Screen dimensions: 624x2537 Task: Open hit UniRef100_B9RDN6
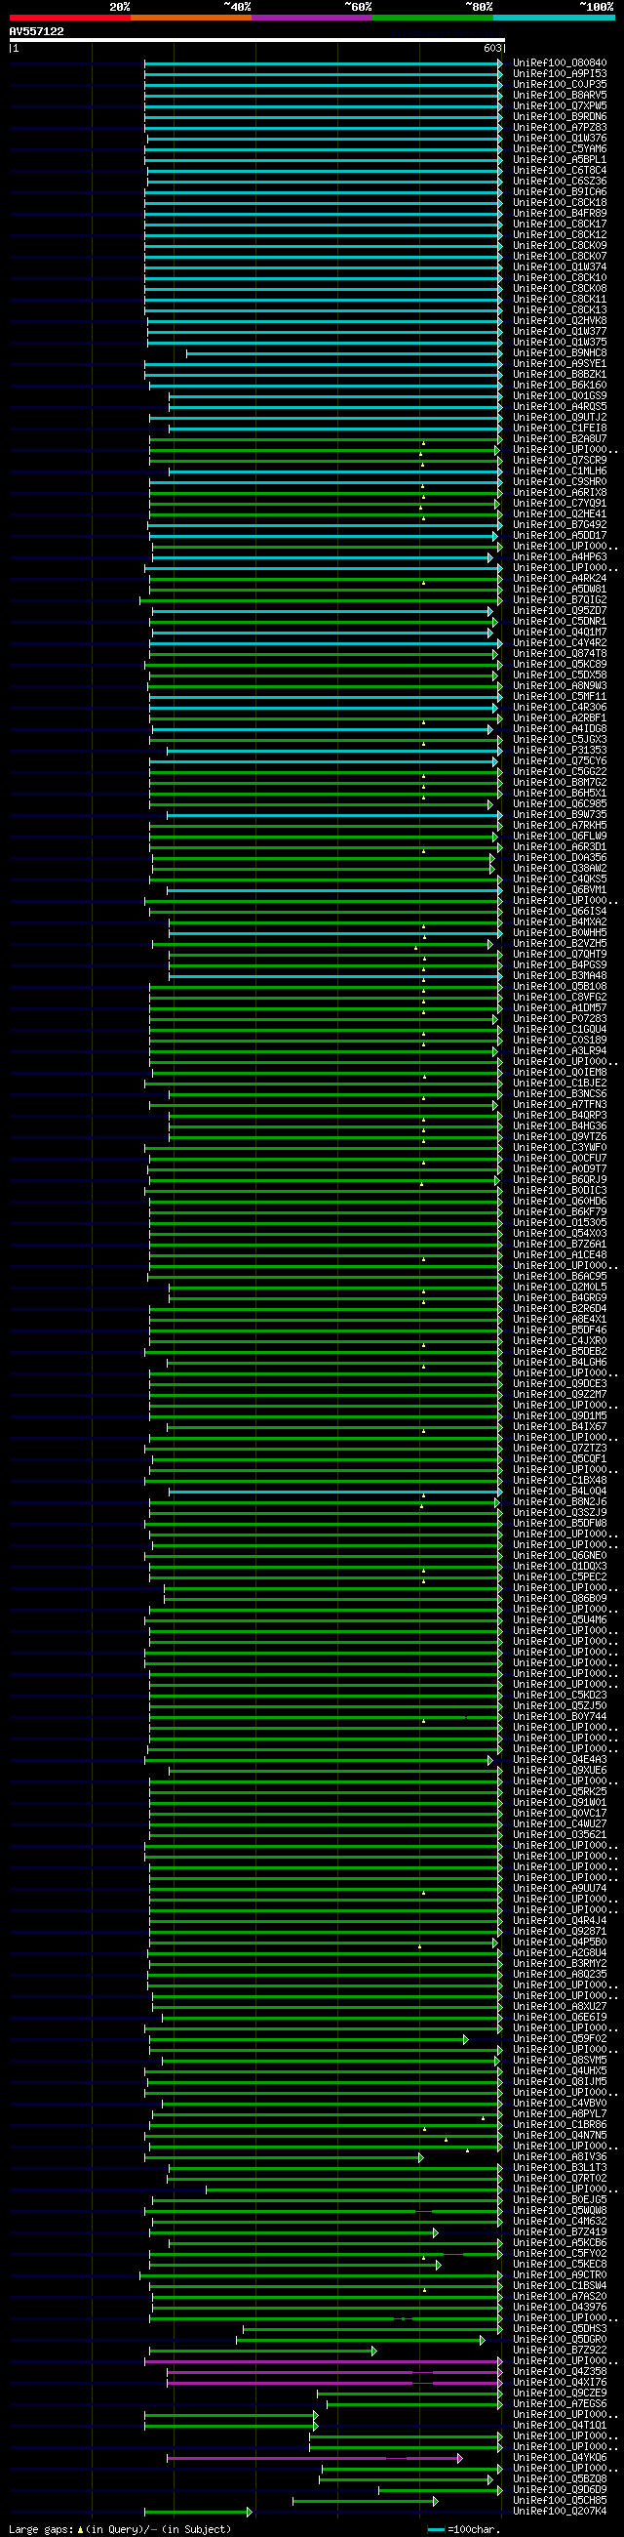(x=559, y=117)
